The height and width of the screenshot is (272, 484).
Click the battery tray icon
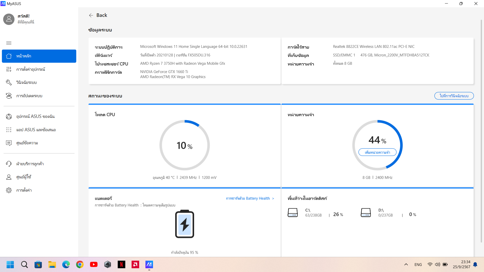[x=445, y=264]
